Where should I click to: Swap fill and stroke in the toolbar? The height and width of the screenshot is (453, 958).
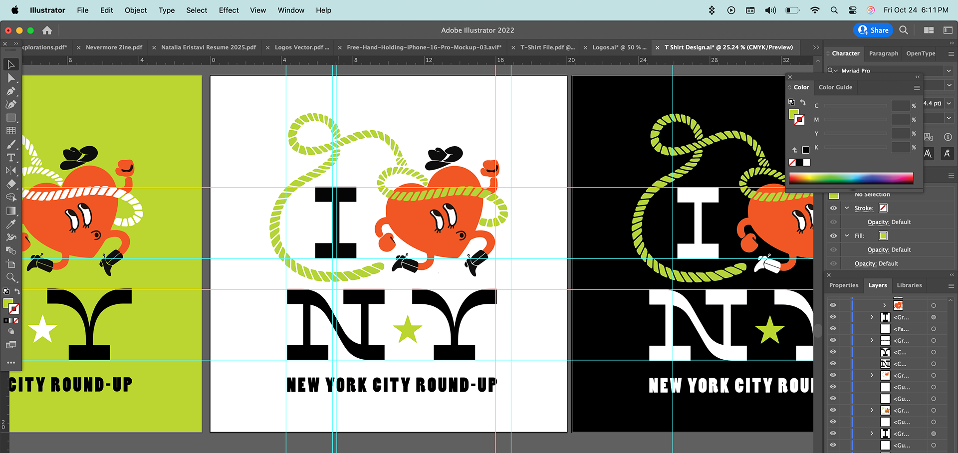pyautogui.click(x=17, y=291)
